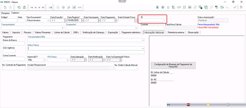Open Data Emissão date picker arrow
This screenshot has width=246, height=108.
(x=66, y=20)
